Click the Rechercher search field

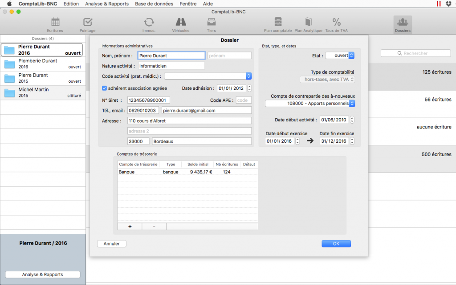coord(416,53)
